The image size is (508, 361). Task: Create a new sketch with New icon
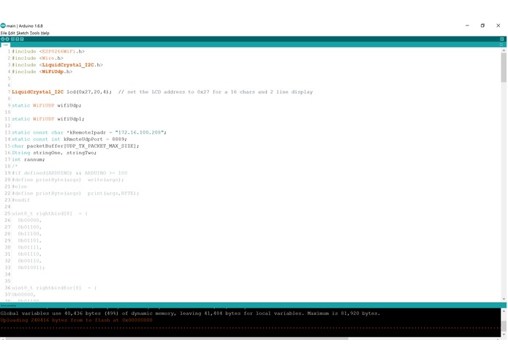pos(12,39)
